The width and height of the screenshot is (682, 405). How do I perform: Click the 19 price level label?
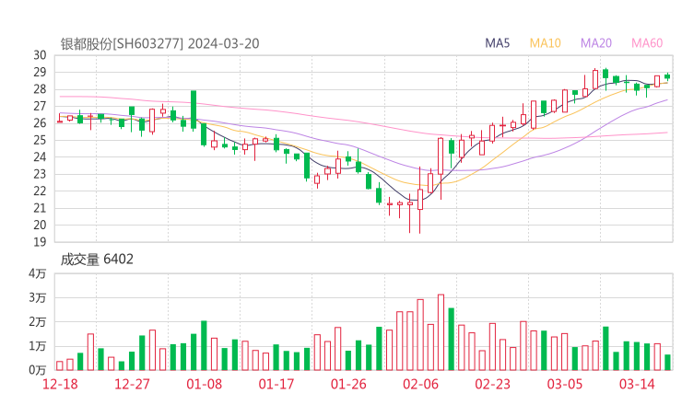[x=41, y=241]
